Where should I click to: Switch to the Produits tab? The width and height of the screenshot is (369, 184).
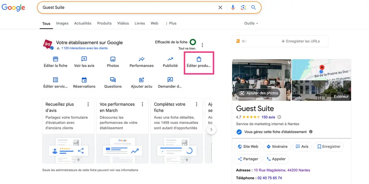pos(104,23)
